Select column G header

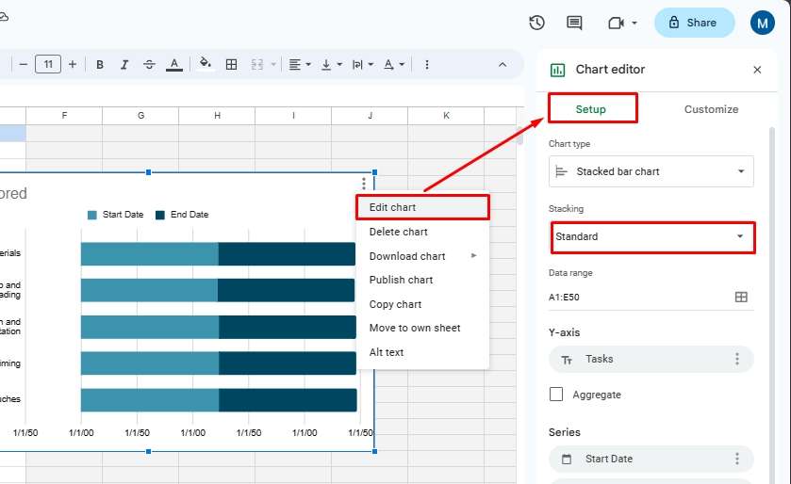(x=140, y=115)
